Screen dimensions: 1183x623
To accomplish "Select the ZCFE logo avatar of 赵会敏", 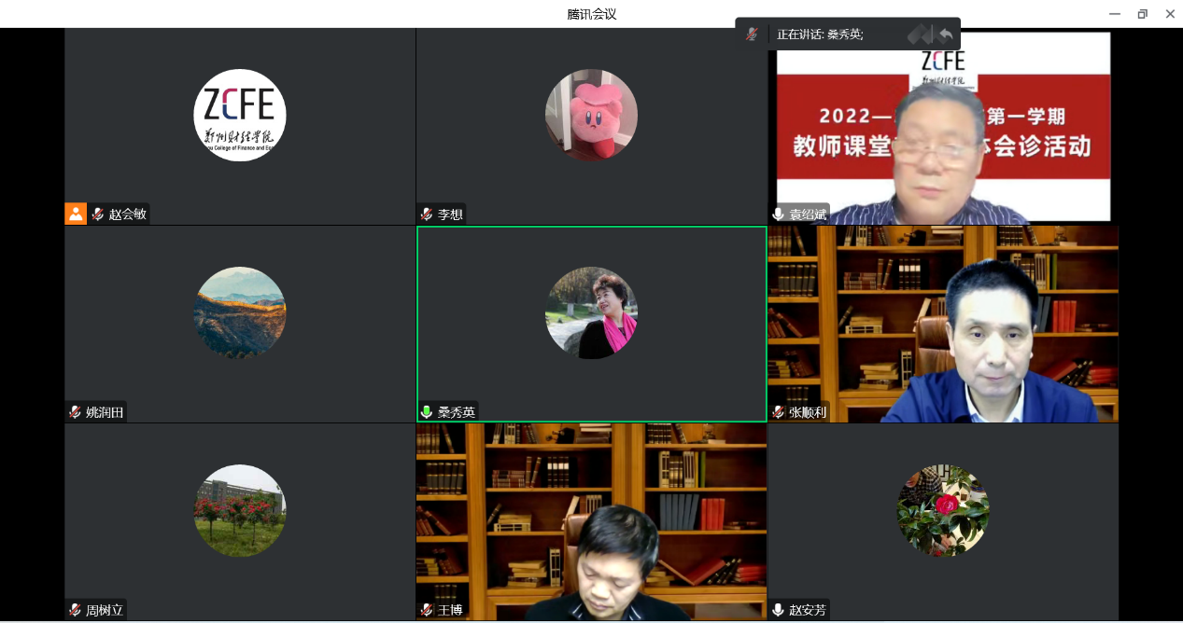I will tap(240, 115).
